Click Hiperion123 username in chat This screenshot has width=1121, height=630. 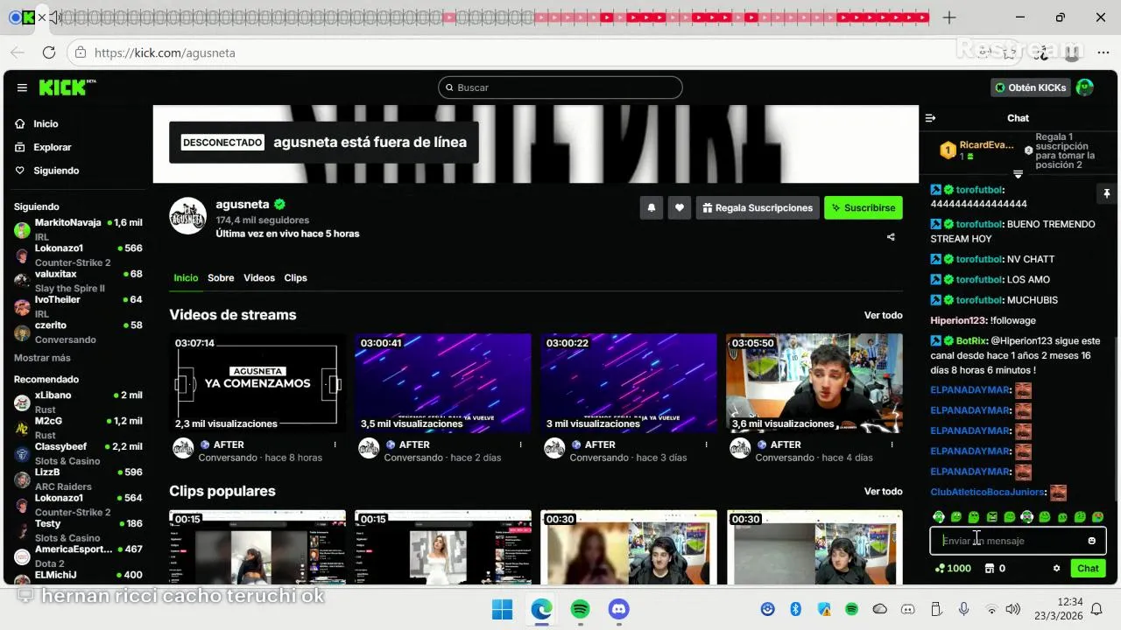[958, 320]
